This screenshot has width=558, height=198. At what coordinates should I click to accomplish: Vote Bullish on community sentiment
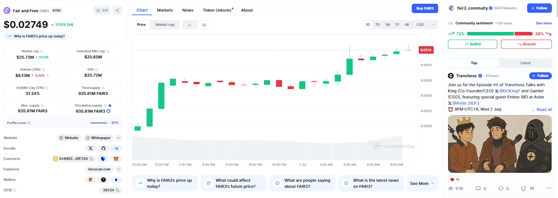click(x=473, y=44)
